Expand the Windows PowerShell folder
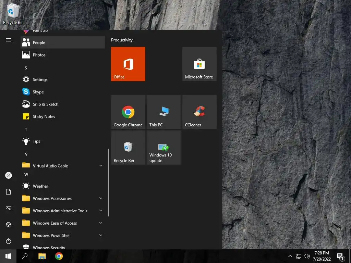This screenshot has width=351, height=263. click(x=63, y=235)
